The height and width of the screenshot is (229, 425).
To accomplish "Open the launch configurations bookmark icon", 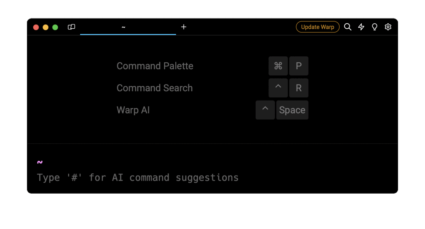I will pos(71,27).
